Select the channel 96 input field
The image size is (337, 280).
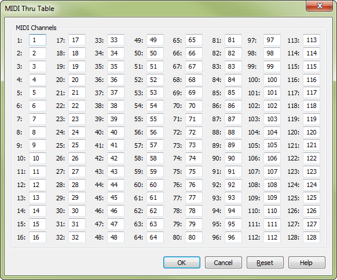point(233,237)
